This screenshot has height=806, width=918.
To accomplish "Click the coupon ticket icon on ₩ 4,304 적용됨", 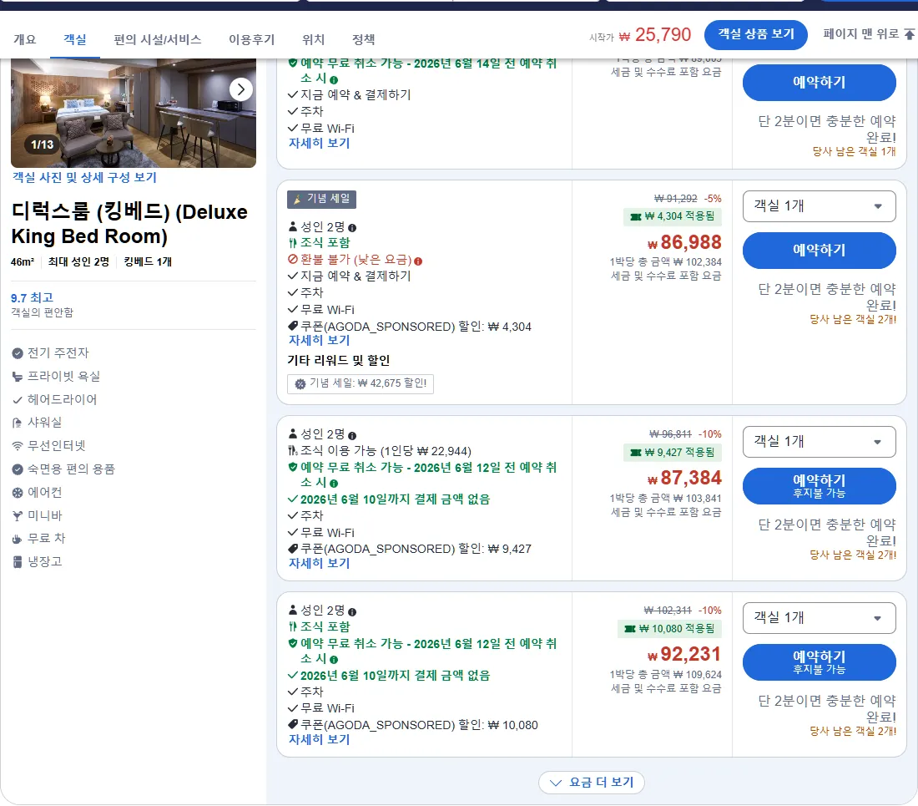I will [635, 216].
